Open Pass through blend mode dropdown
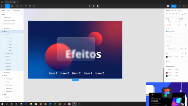Image resolution: width=188 pixels, height=106 pixels. tap(172, 49)
